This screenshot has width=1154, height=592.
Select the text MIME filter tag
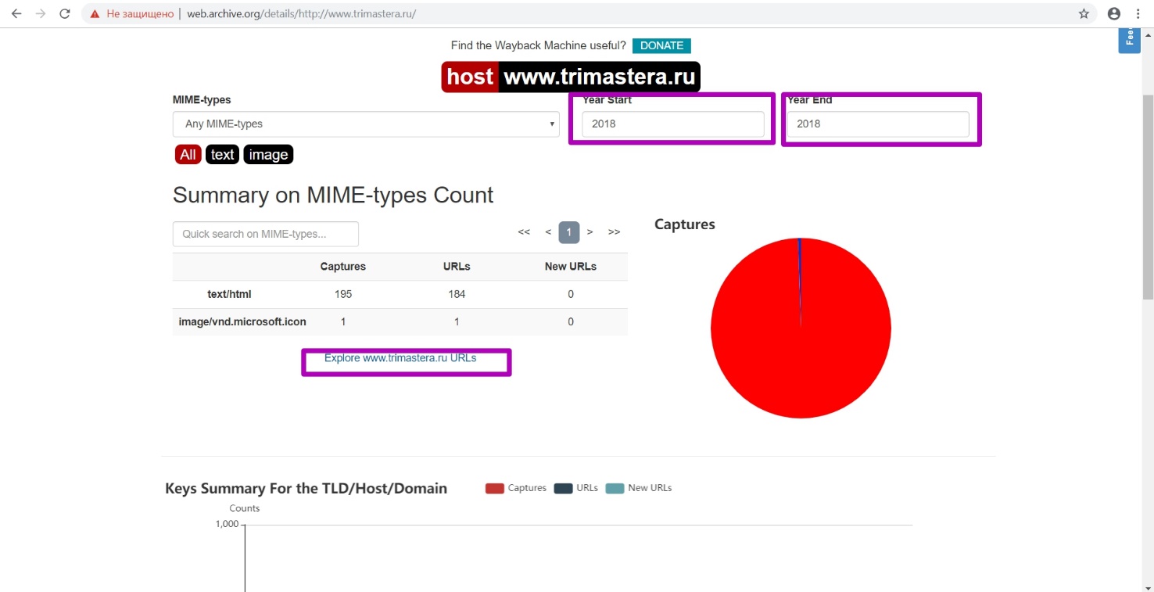click(x=222, y=155)
